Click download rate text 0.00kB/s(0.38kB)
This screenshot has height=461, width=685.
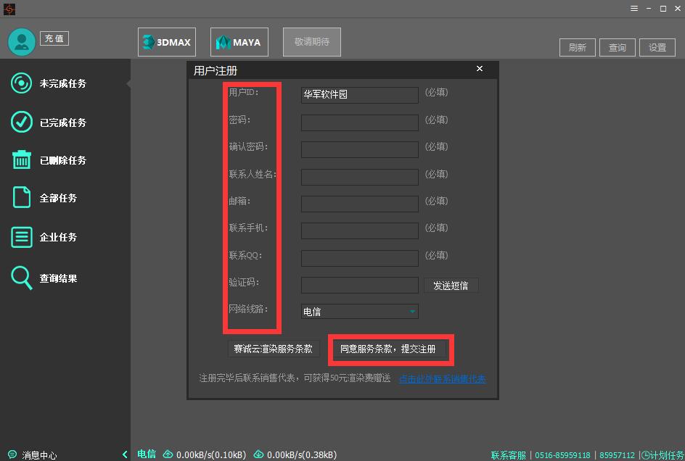tap(302, 455)
